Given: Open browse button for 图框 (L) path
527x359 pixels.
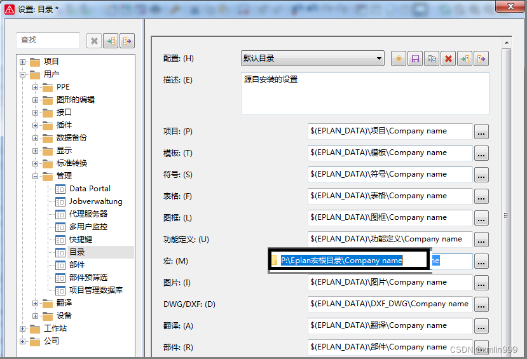Looking at the screenshot, I should point(481,218).
